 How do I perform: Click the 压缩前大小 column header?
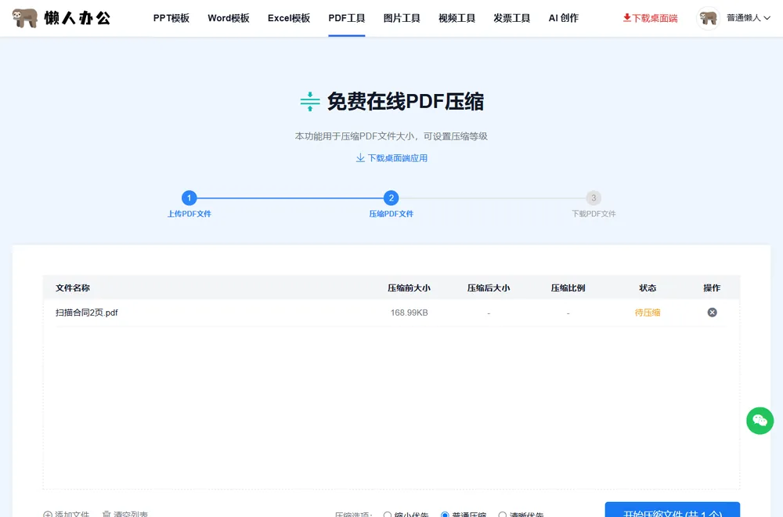pyautogui.click(x=409, y=287)
